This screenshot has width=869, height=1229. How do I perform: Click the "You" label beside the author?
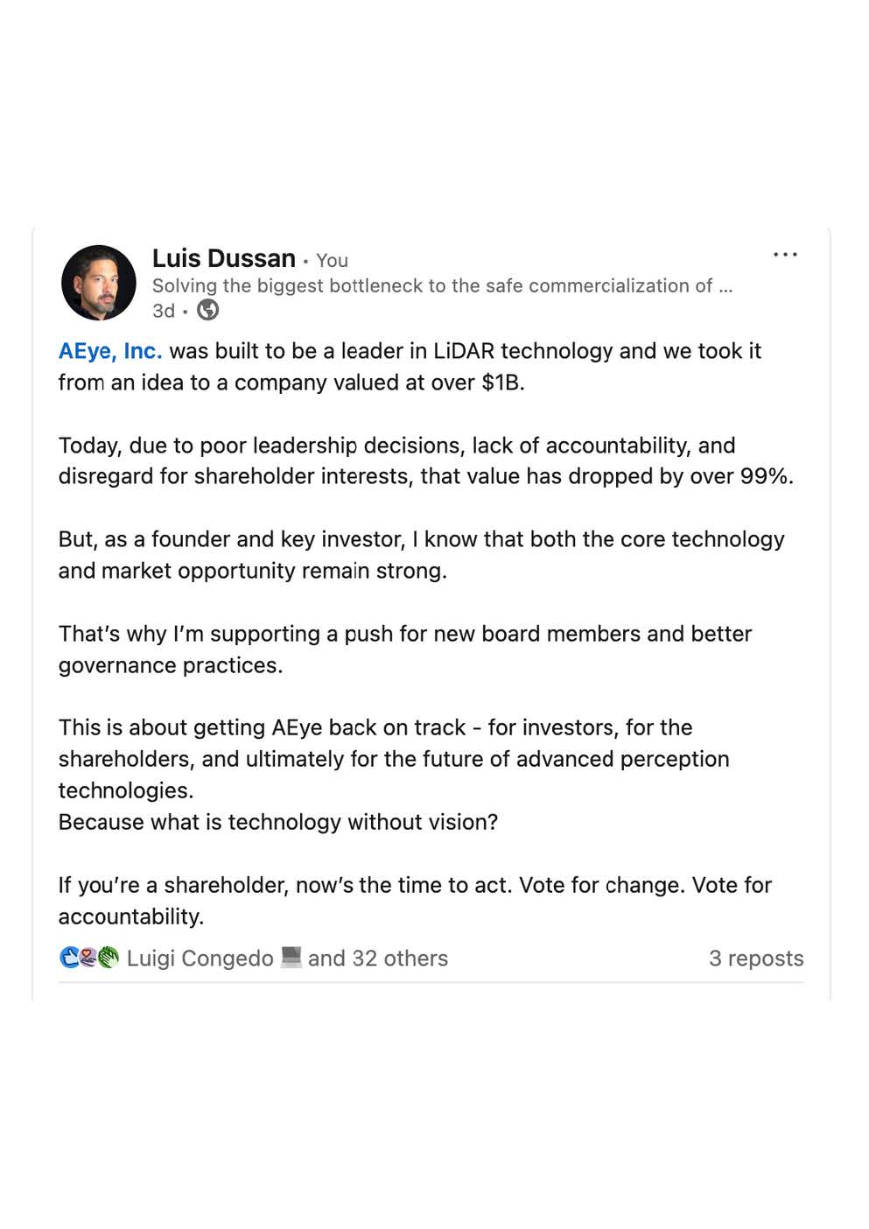[332, 260]
